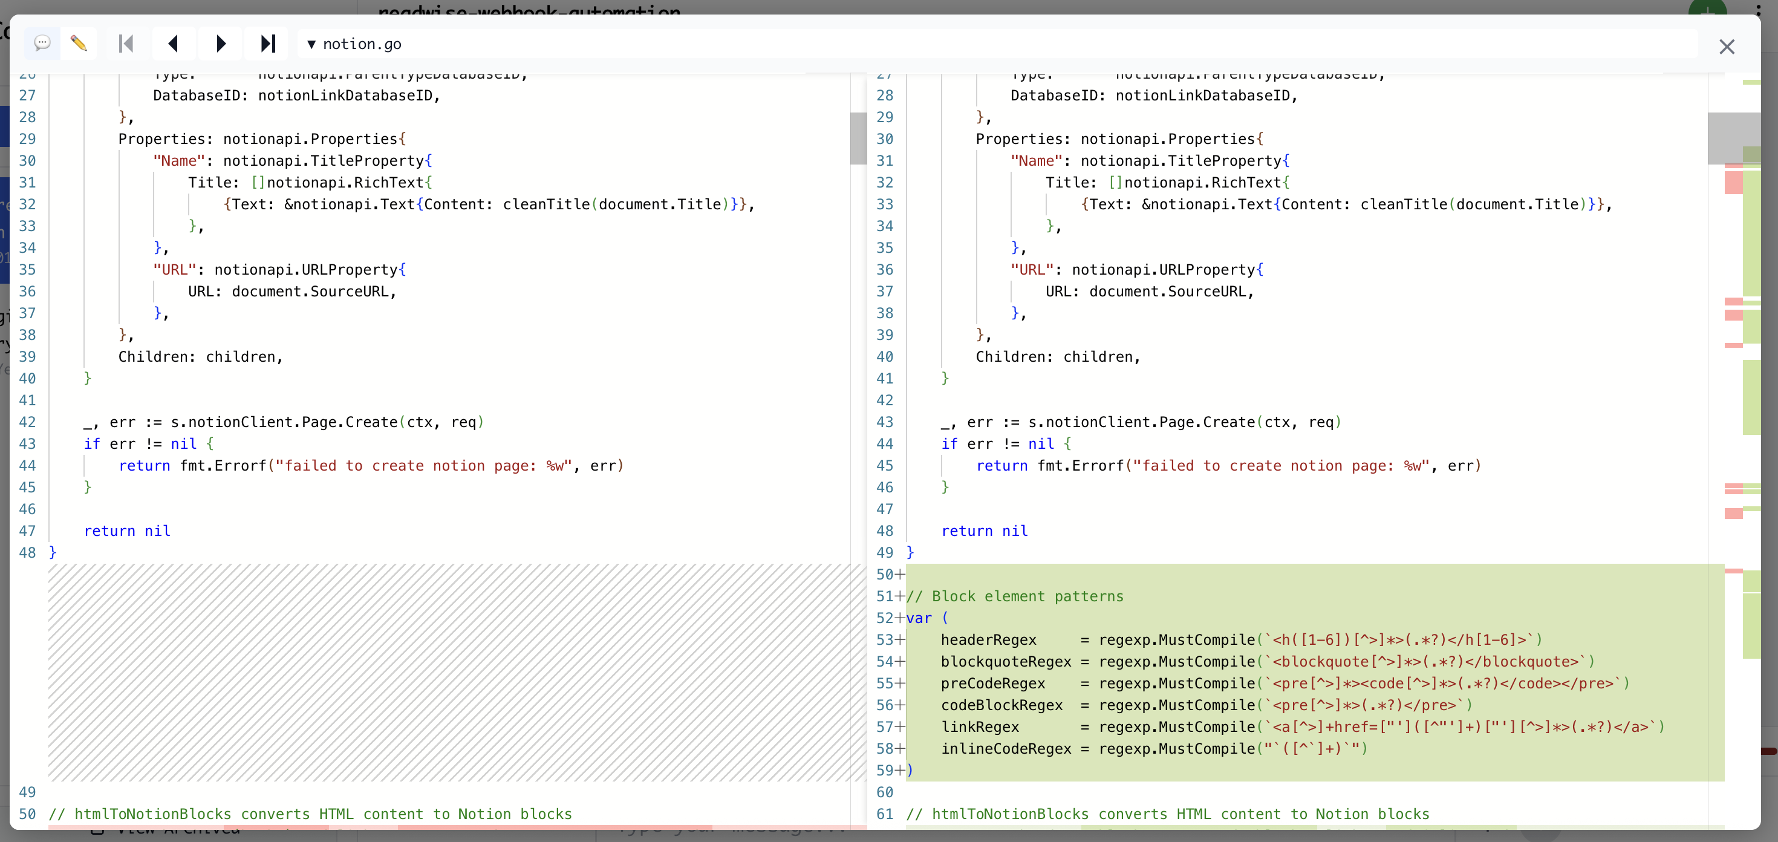Jump to the first change

click(126, 44)
